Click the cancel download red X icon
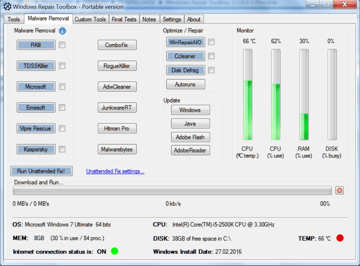This screenshot has height=266, width=360. point(339,190)
